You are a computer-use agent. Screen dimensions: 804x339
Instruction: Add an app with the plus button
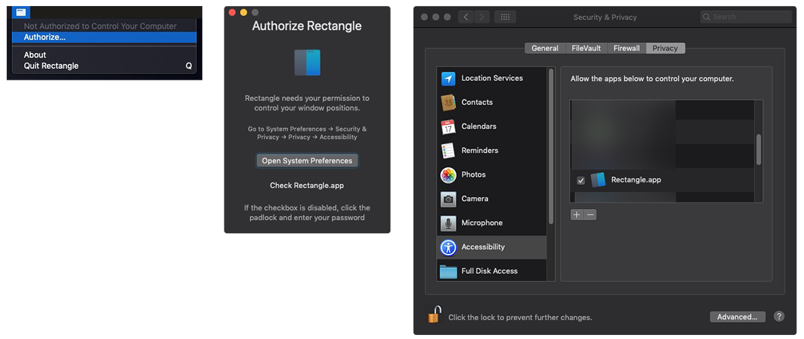tap(577, 215)
